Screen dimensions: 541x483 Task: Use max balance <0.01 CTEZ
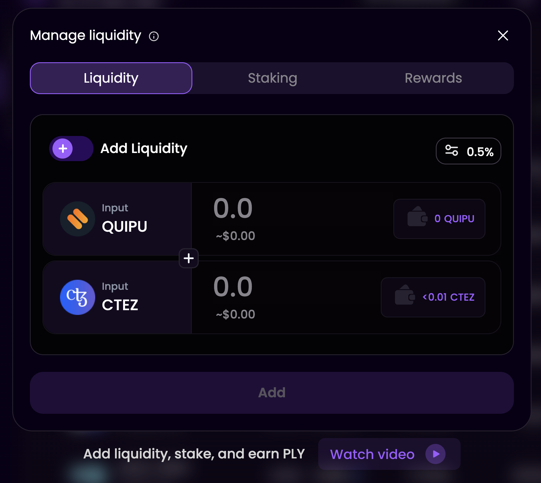point(448,297)
